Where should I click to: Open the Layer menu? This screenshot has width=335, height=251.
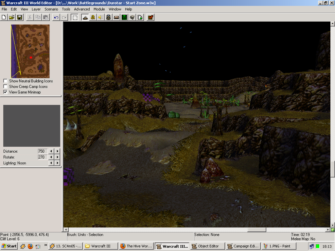click(x=36, y=9)
